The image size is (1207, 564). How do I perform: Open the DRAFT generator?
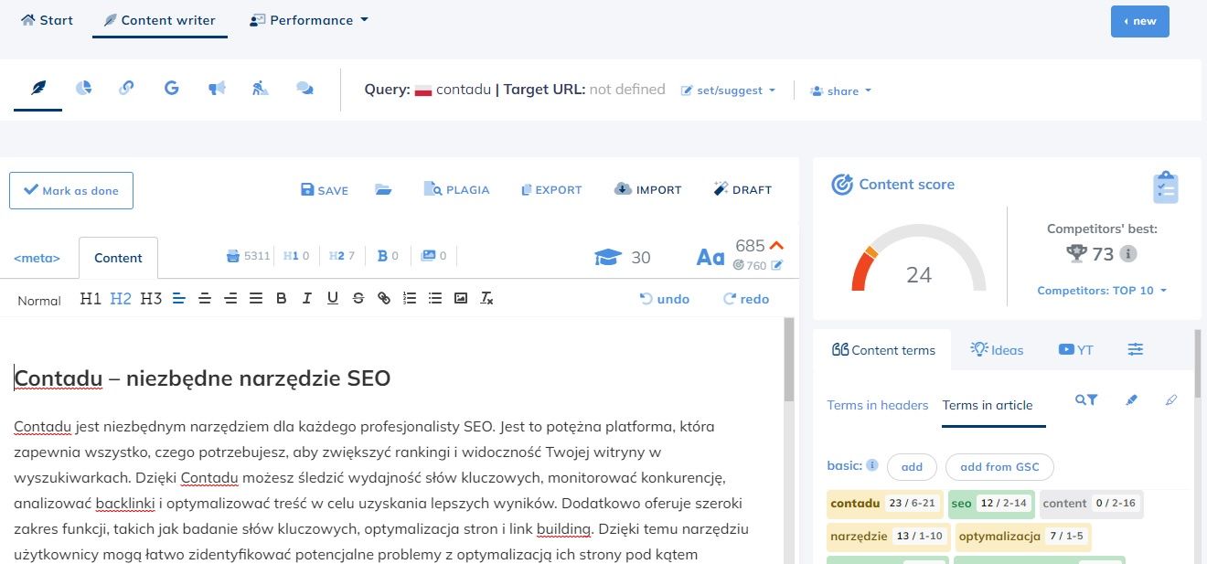[x=742, y=189]
